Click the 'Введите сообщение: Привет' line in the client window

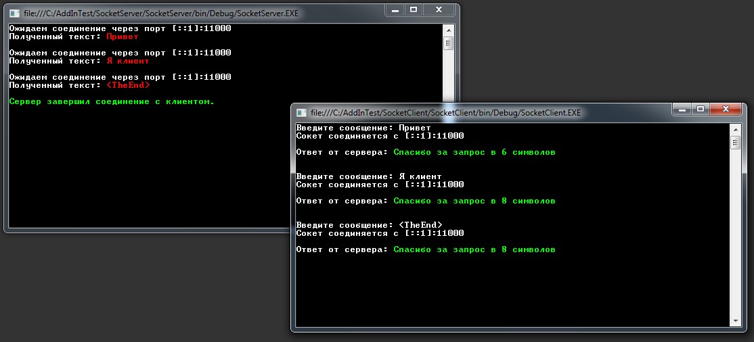coord(363,128)
